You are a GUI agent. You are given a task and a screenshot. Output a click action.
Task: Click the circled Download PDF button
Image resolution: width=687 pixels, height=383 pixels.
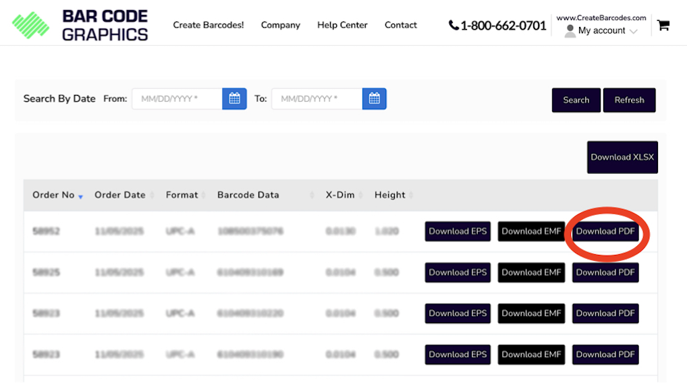point(605,231)
